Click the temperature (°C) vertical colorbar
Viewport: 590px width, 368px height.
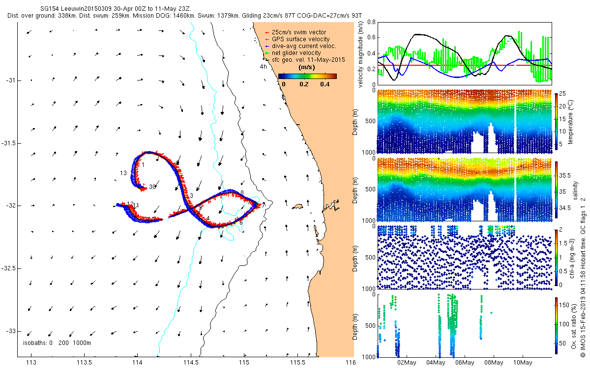557,122
